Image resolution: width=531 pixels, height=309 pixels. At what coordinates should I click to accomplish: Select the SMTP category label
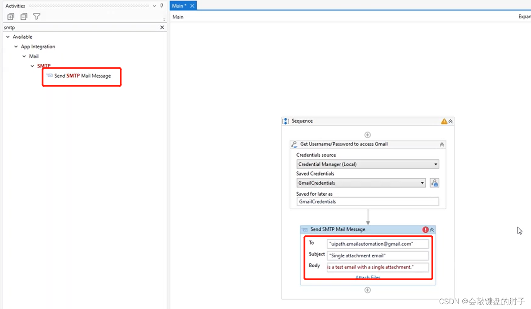click(x=44, y=66)
